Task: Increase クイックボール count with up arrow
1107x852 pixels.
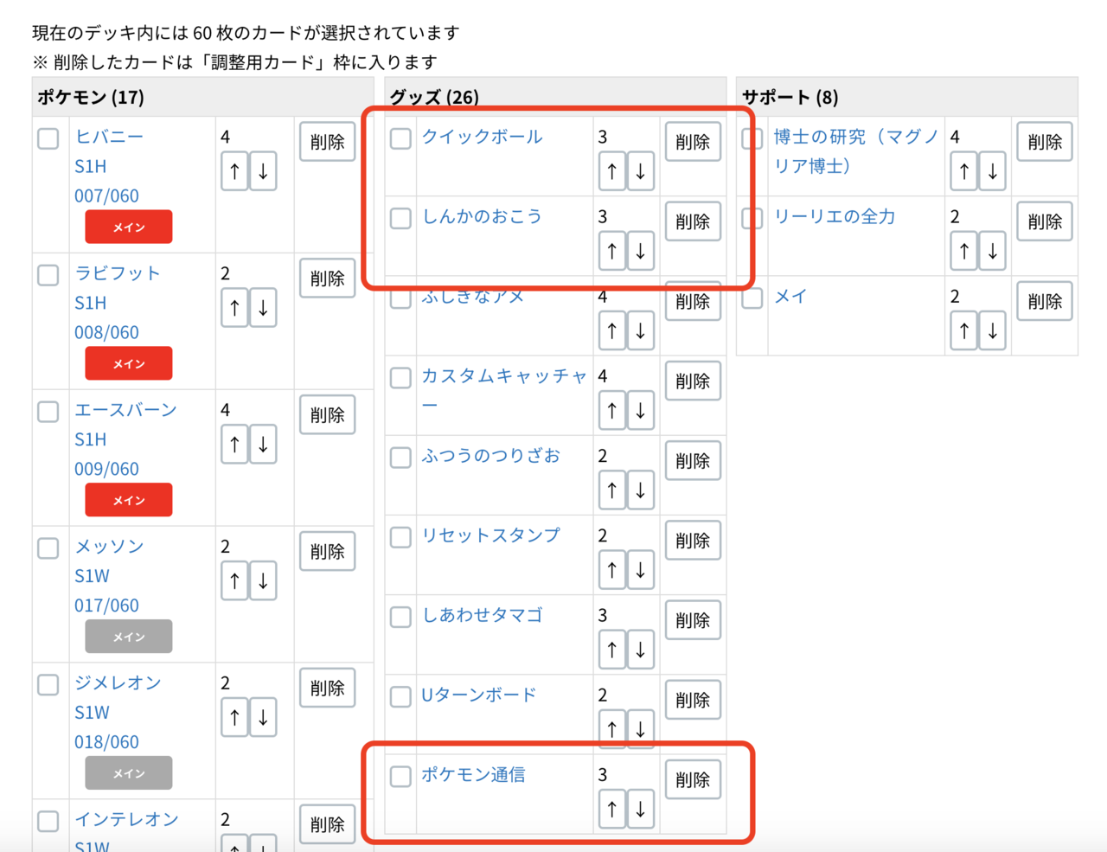Action: tap(611, 171)
